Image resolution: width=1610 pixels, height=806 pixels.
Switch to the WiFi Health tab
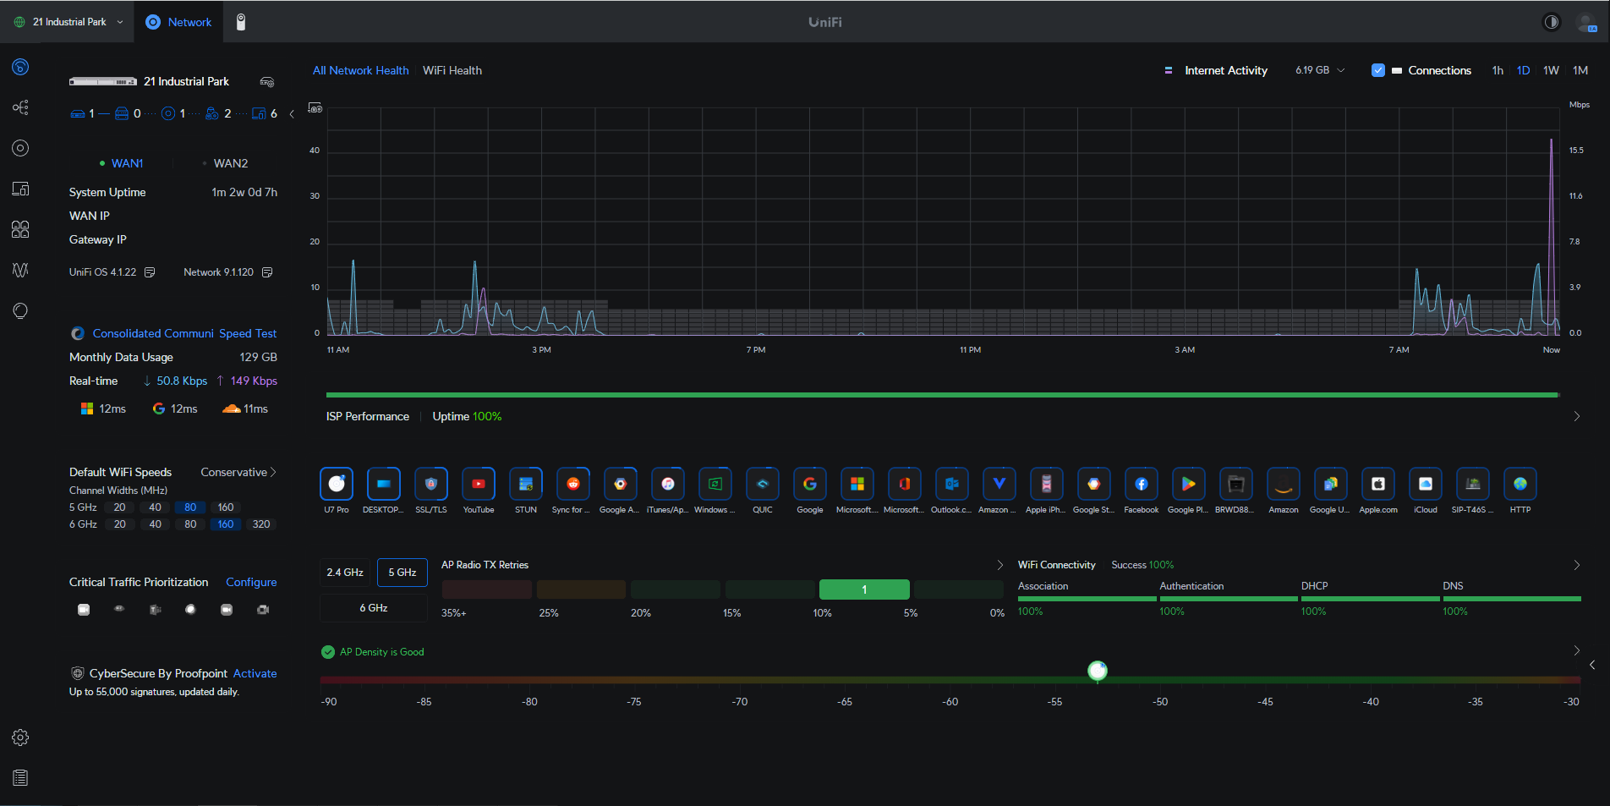(x=452, y=70)
